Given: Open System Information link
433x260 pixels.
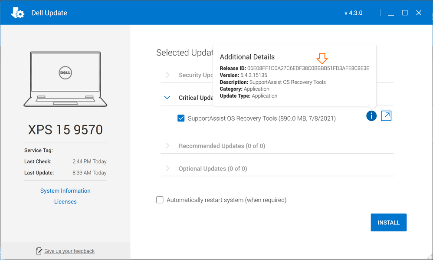Looking at the screenshot, I should point(66,191).
